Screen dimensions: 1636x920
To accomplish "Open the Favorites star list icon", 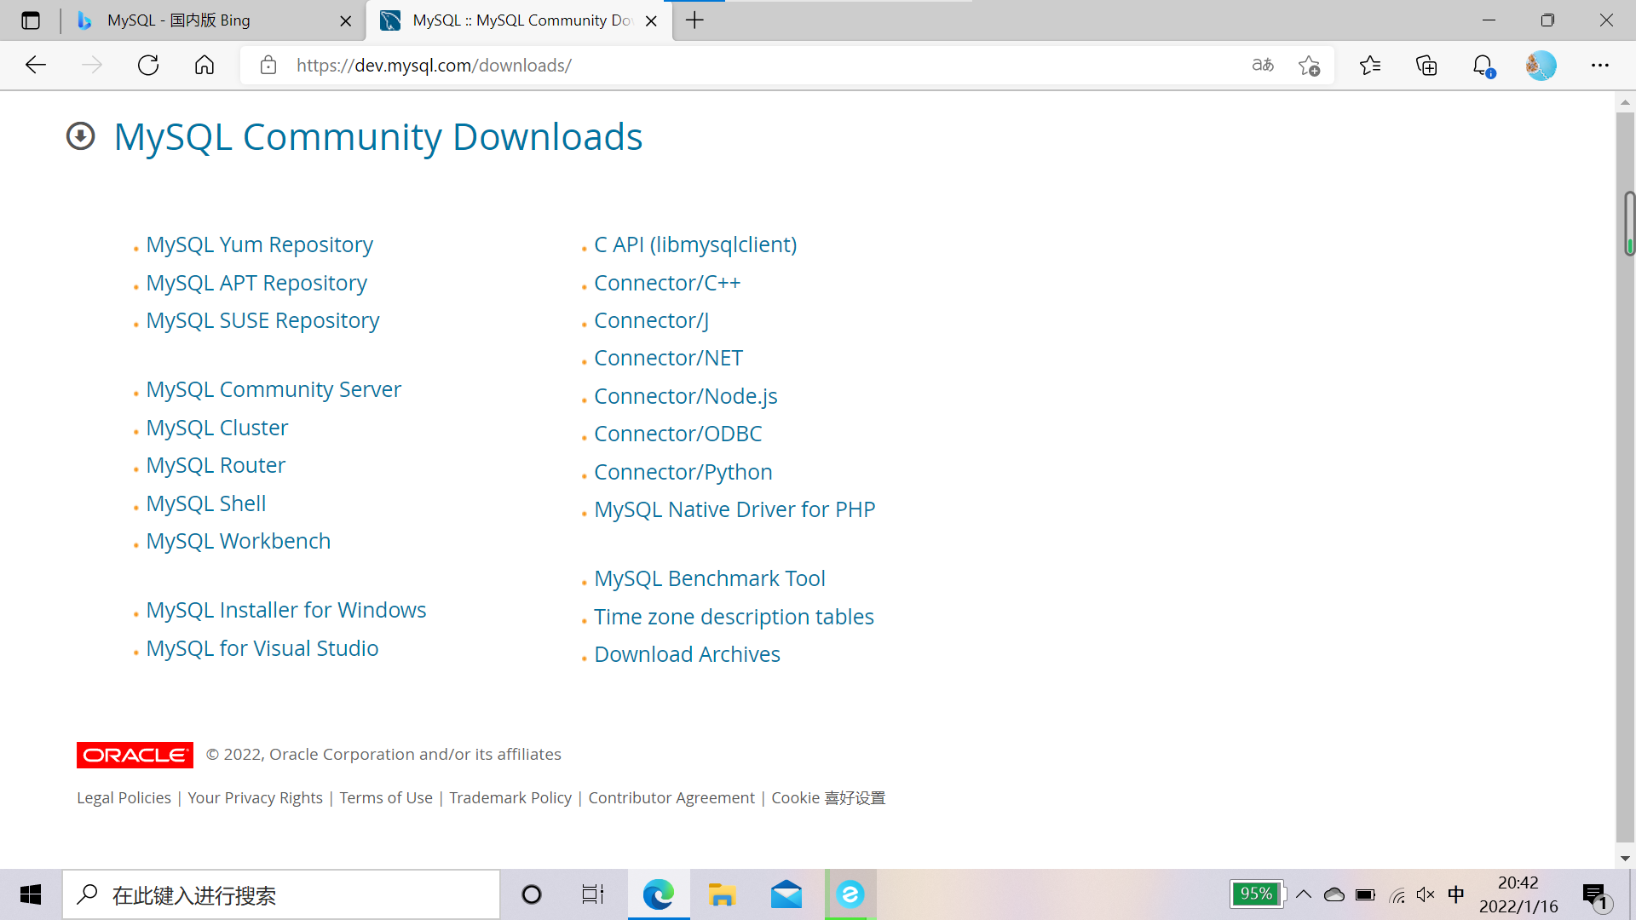I will (x=1370, y=66).
